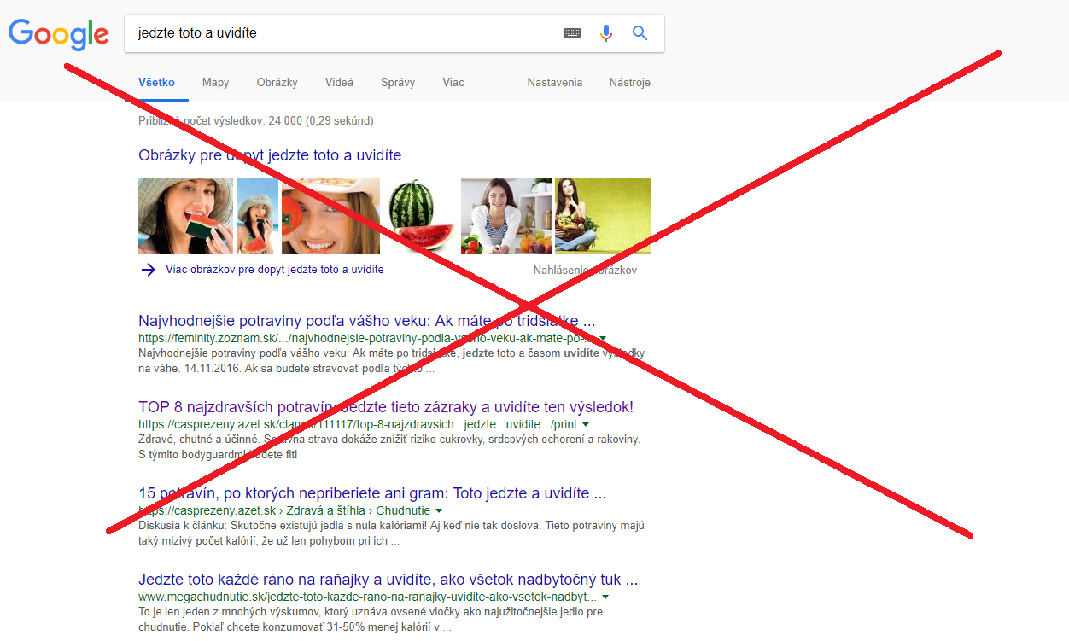Click Nahlásenie obrázkov link
Image resolution: width=1069 pixels, height=641 pixels.
tap(585, 271)
